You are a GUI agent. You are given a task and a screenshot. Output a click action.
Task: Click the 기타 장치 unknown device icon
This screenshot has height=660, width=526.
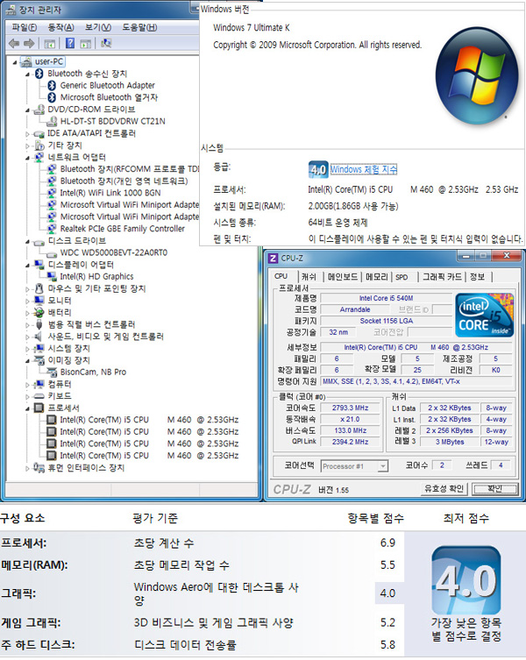[39, 145]
